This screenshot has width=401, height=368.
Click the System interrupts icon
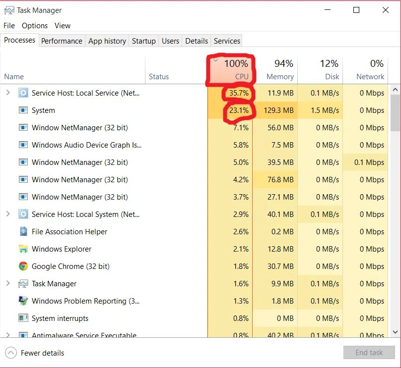click(23, 318)
